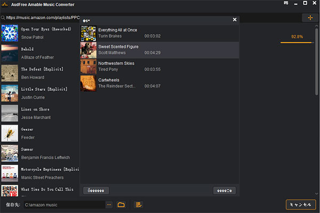Select Open Your Eyes (Reworked) title
Viewport: 320px width, 213px height.
(x=46, y=29)
